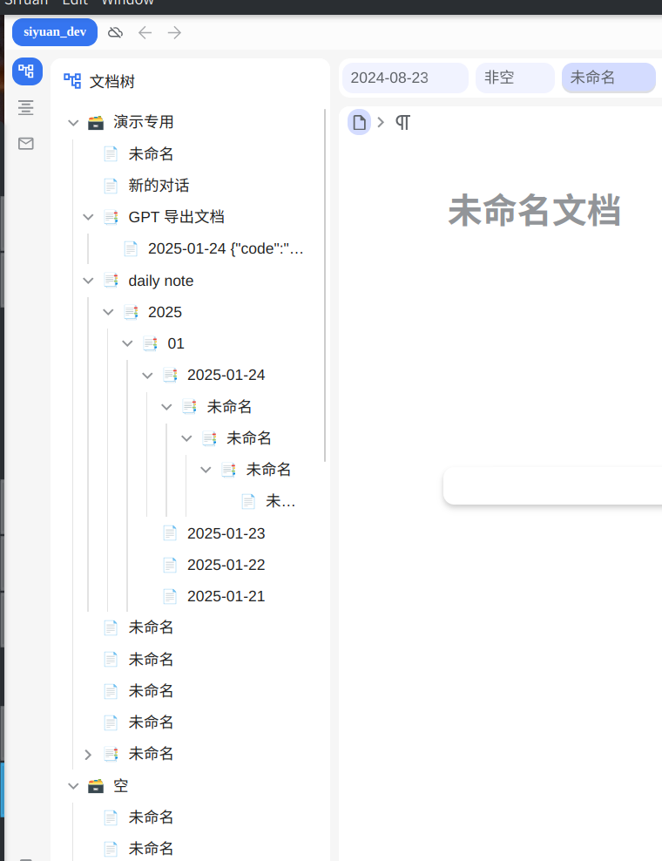The image size is (662, 861).
Task: Click the 2025-01-23 file icon
Action: tap(170, 533)
